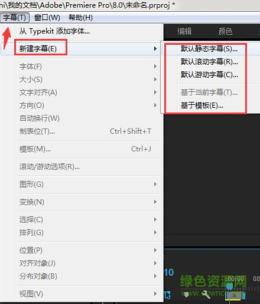Click the :00:00 time ruler label
Image resolution: width=260 pixels, height=304 pixels.
pos(235,279)
